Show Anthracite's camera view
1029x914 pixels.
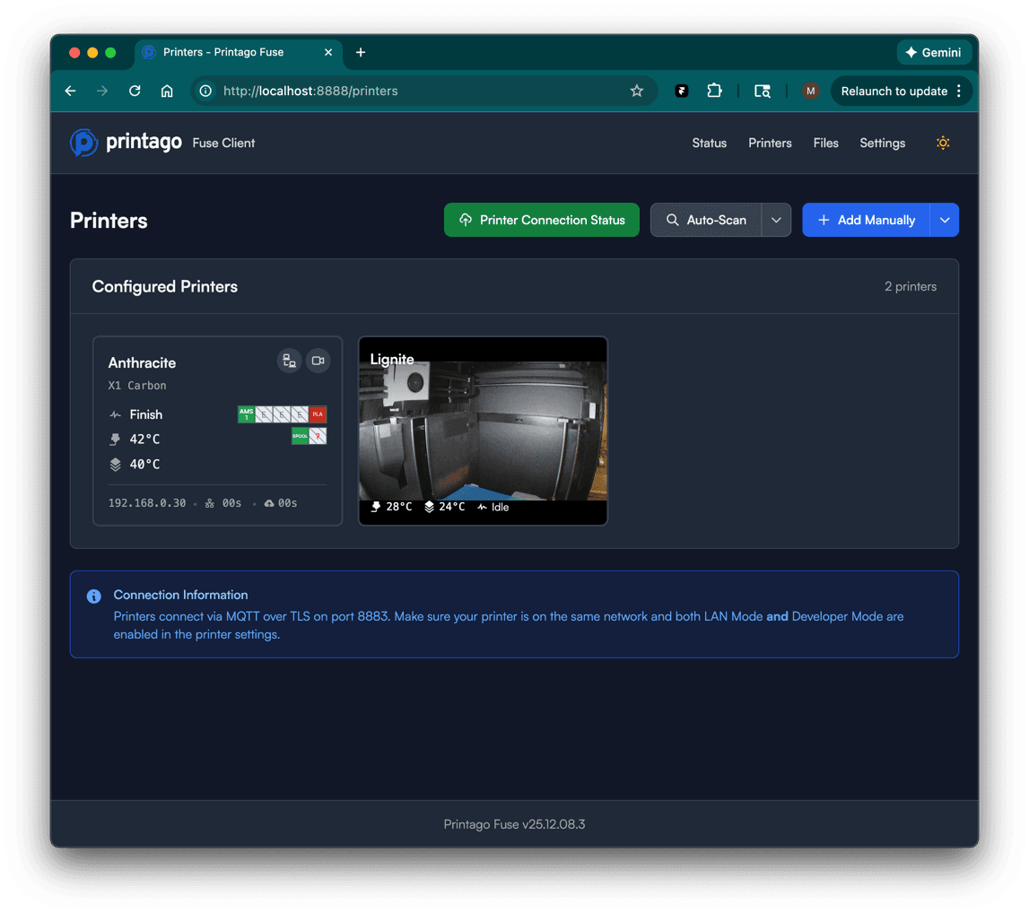(x=318, y=361)
